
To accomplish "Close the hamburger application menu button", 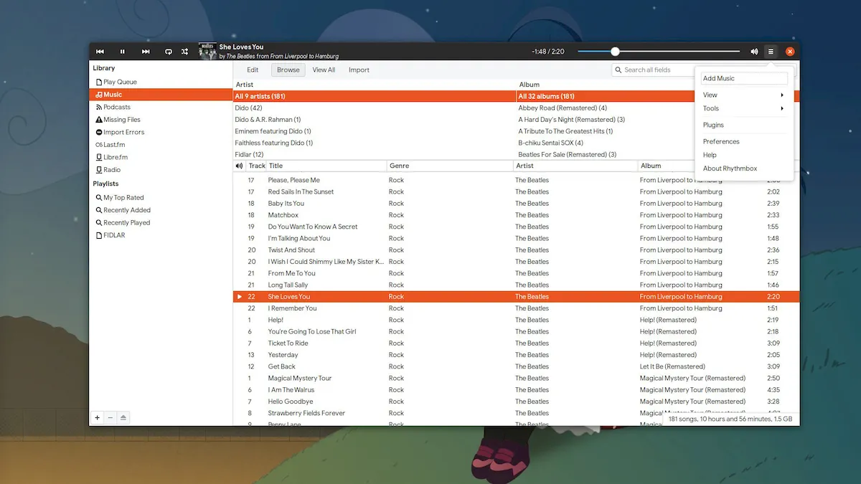I will tap(771, 52).
